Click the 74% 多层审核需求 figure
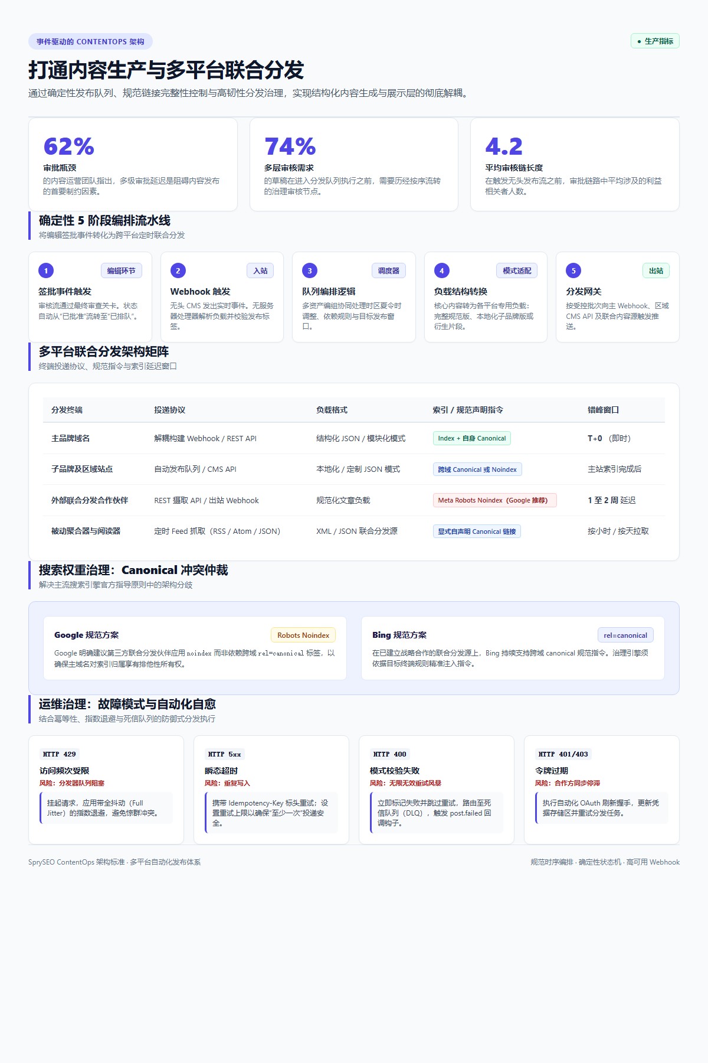The width and height of the screenshot is (708, 1063). point(290,146)
